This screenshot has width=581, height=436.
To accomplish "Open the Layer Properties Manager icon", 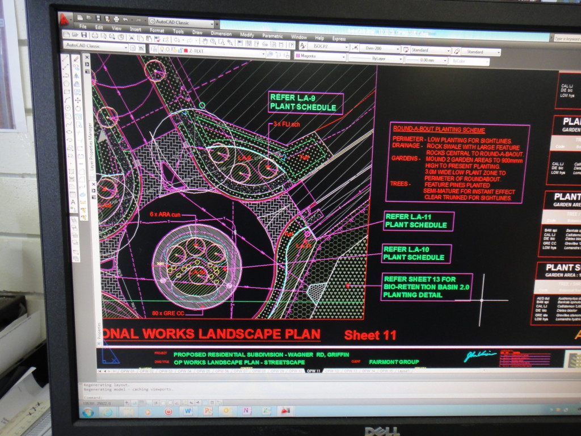I will pos(154,49).
